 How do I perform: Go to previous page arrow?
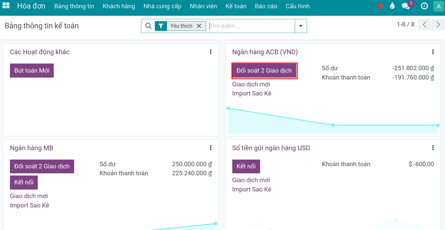(425, 24)
